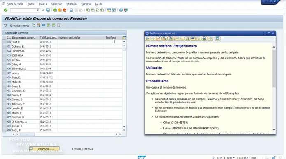Click the yellow Exit icon
Screen dimensions: 286x159
click(60, 10)
